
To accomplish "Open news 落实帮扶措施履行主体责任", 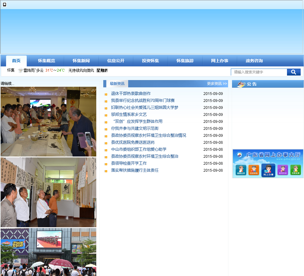I will tap(135, 170).
